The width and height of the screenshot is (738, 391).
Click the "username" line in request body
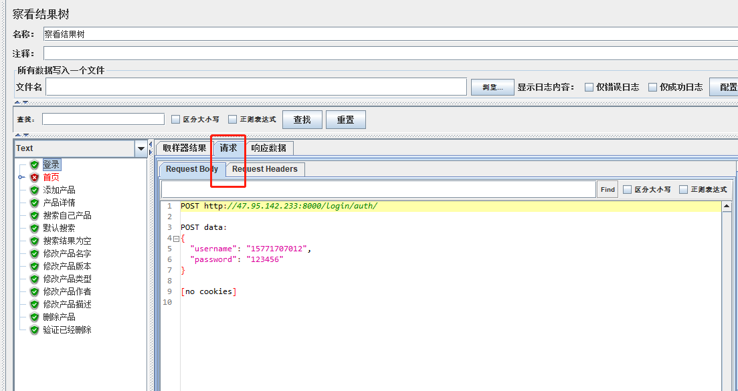point(251,249)
